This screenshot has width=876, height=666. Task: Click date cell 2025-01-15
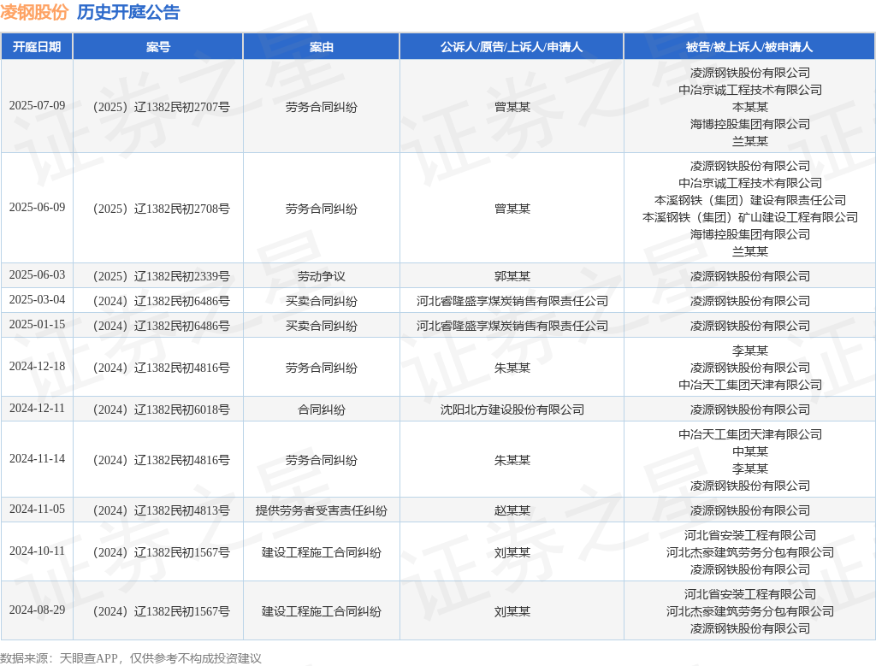(37, 324)
